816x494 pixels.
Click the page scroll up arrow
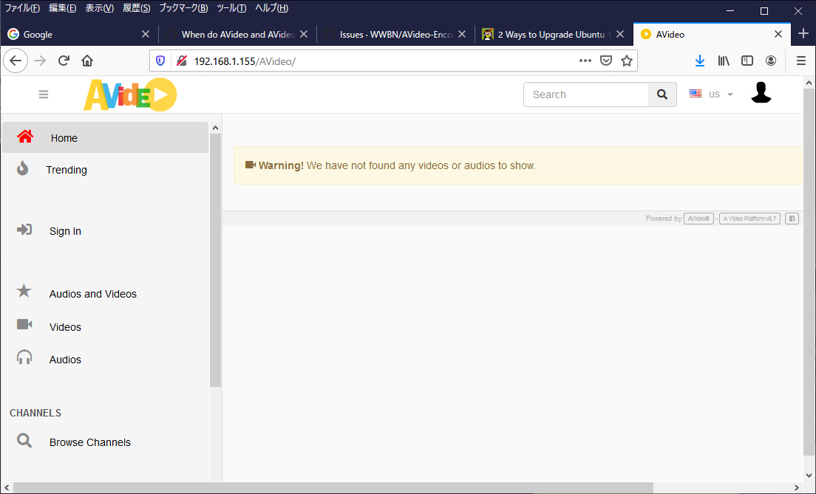pos(809,83)
